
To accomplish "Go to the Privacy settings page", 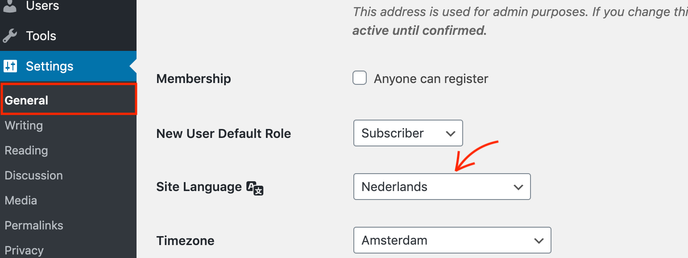I will coord(24,250).
